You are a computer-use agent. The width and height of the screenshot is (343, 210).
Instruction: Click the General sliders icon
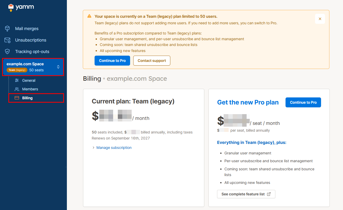(x=17, y=80)
